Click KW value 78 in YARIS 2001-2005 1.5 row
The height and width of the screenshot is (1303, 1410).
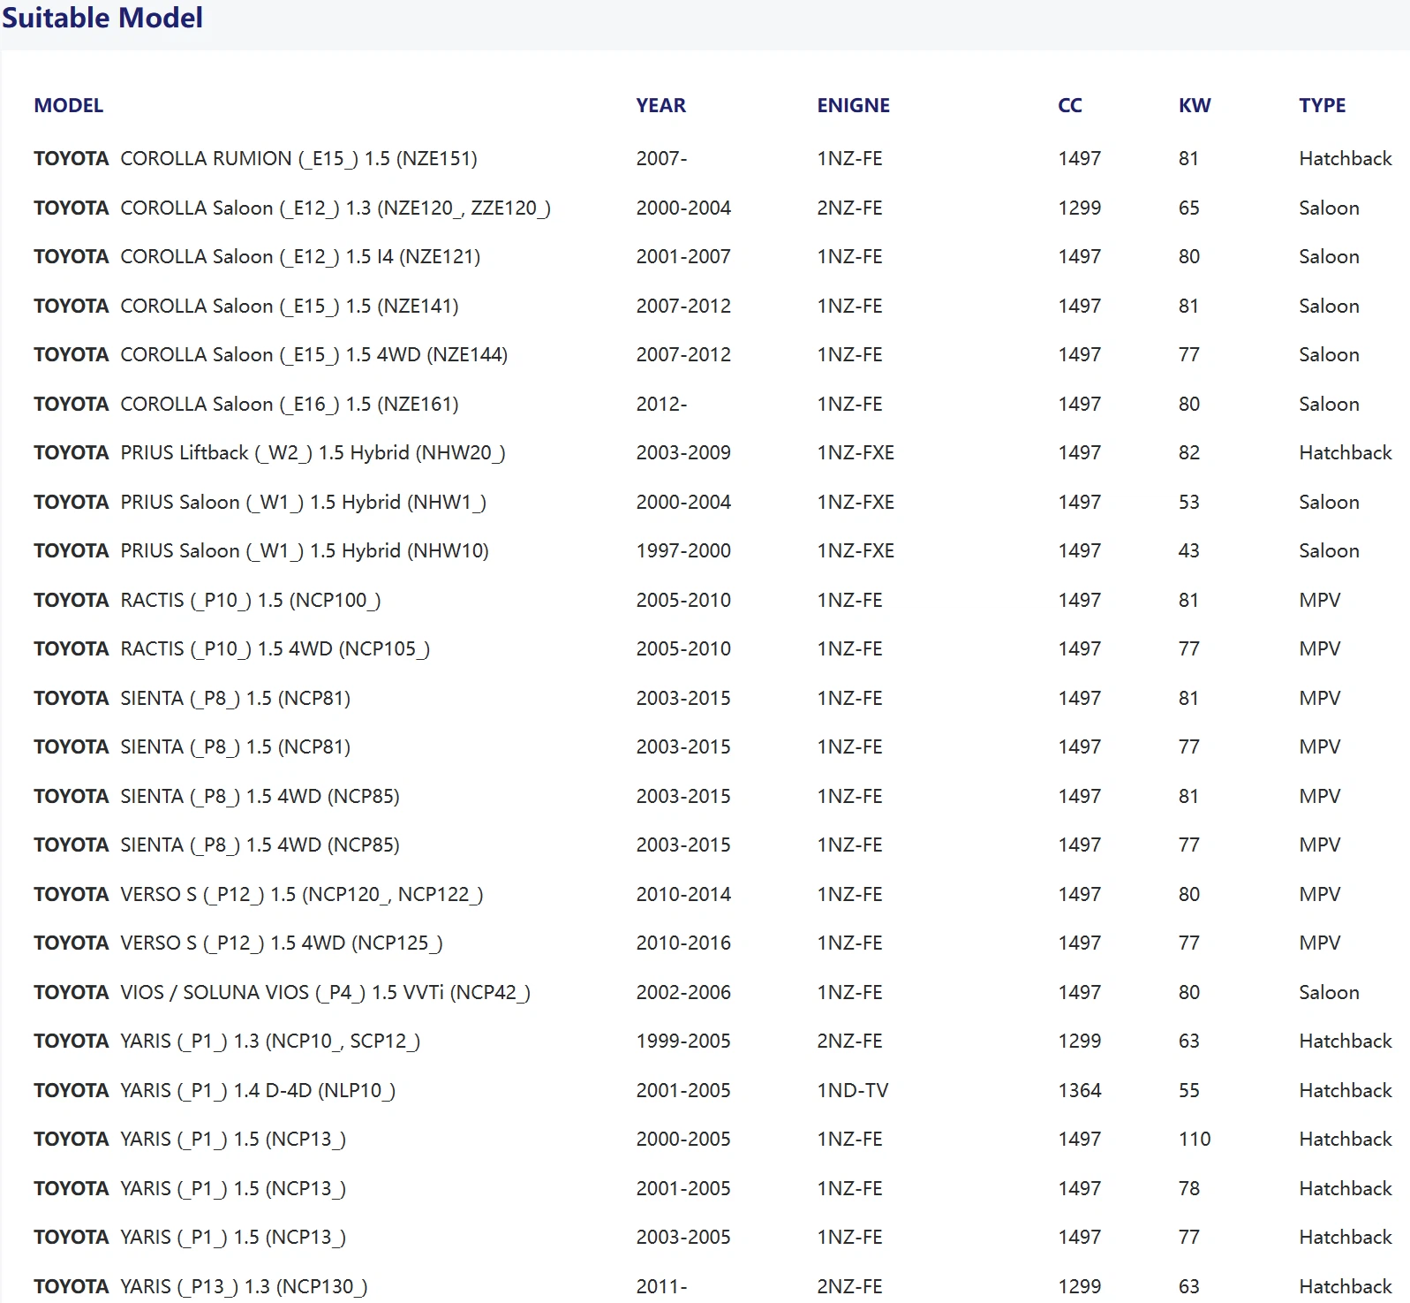pos(1189,1189)
